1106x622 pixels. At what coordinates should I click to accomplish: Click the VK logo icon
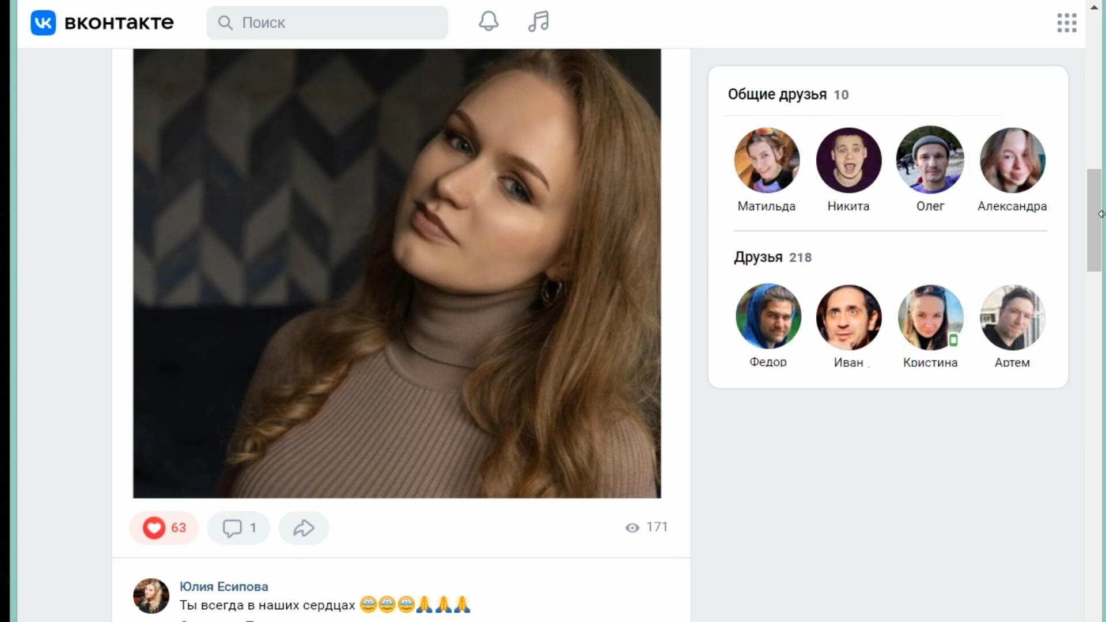coord(43,23)
